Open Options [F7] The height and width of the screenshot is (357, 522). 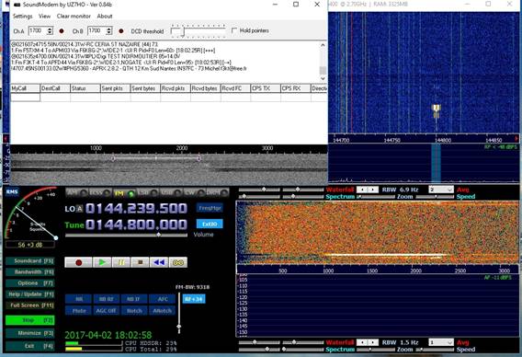[x=30, y=283]
